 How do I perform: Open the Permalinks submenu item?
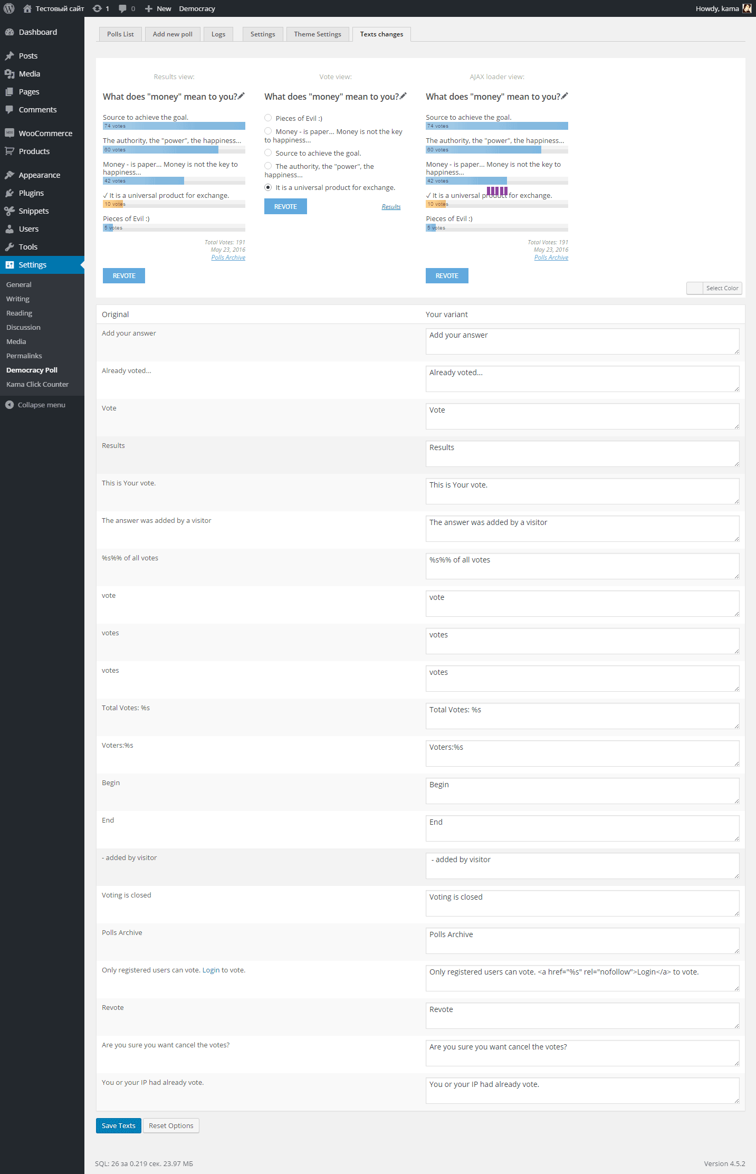click(24, 356)
